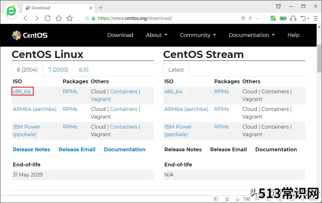Click the lightning speed mode icon
This screenshot has width=322, height=203.
point(250,18)
